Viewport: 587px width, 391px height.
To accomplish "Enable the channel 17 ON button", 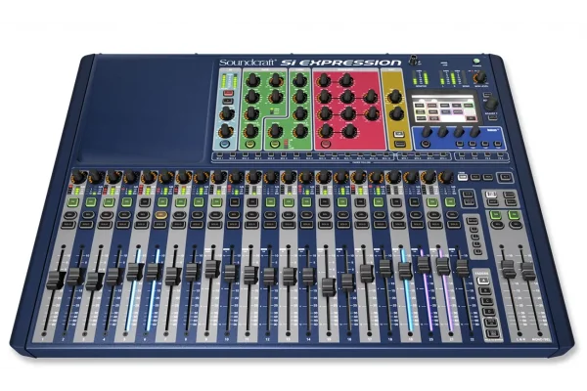I will pyautogui.click(x=360, y=202).
